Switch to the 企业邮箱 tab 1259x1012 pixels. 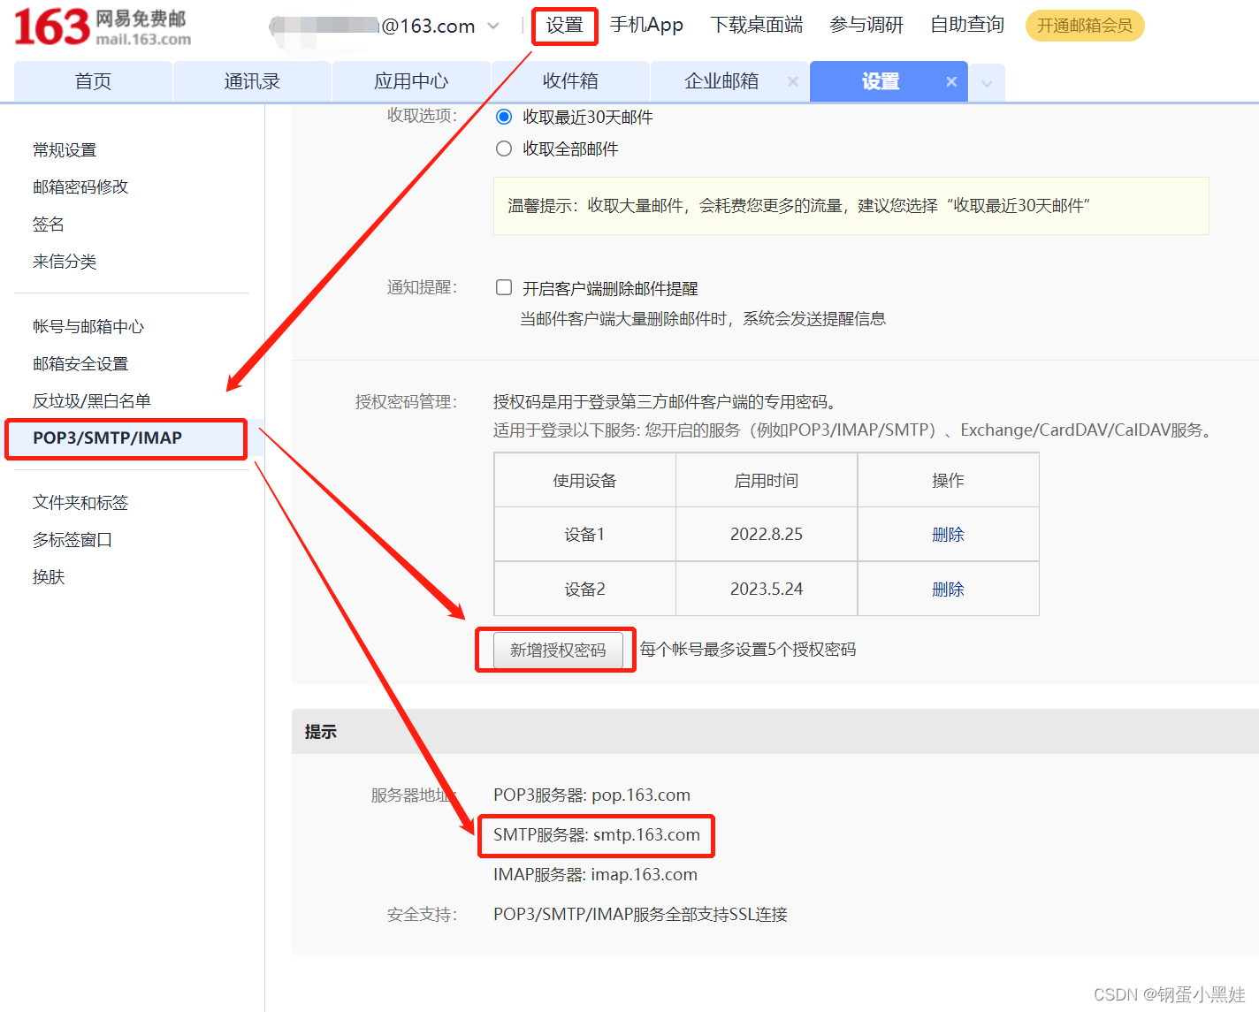(721, 81)
